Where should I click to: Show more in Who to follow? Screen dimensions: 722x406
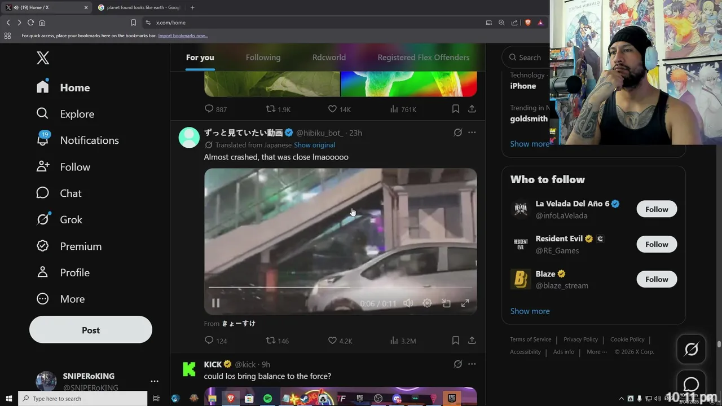(530, 311)
